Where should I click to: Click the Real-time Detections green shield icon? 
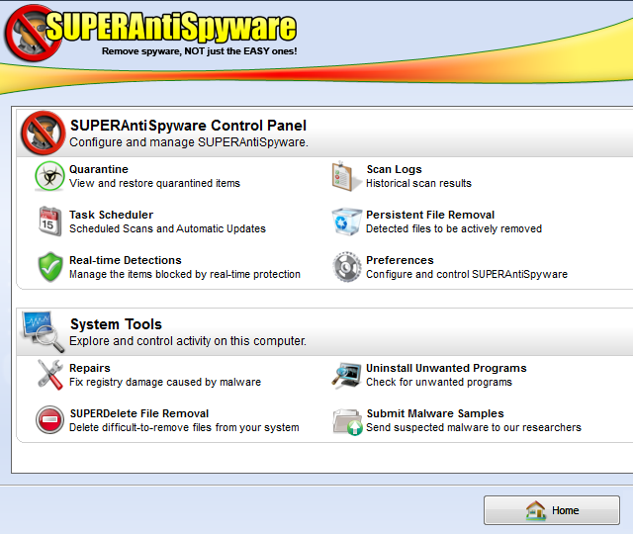[x=49, y=267]
